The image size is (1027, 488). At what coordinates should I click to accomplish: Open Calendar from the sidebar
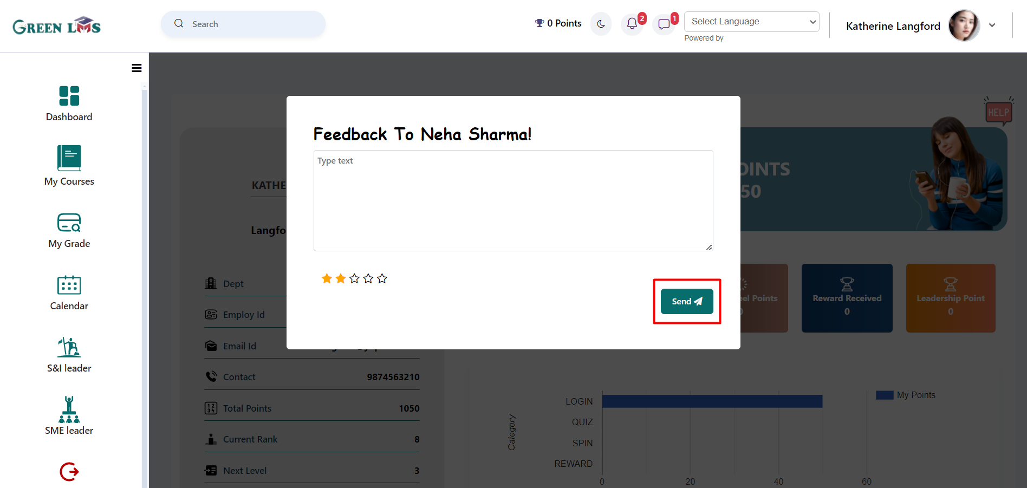click(x=69, y=293)
